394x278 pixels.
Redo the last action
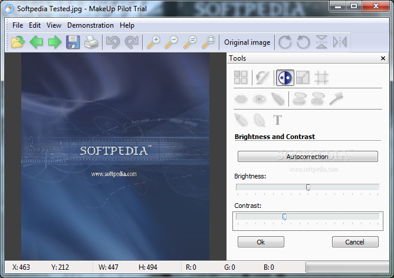(x=132, y=42)
